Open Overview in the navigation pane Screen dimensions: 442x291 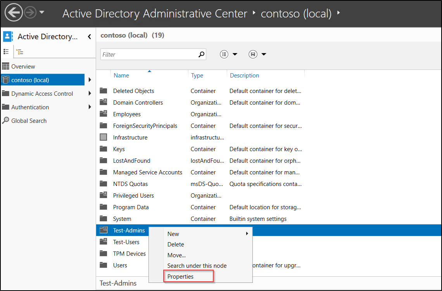(x=23, y=67)
